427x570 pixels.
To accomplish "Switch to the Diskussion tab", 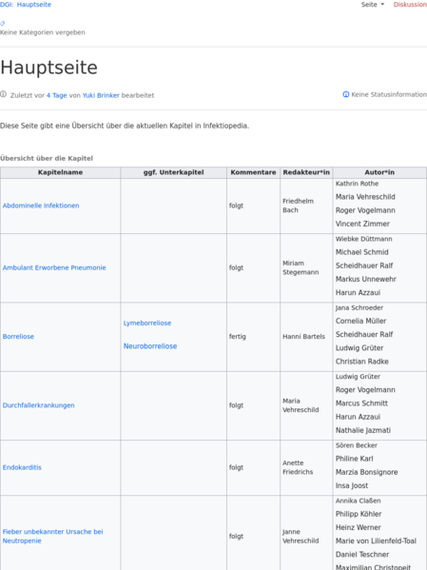I will click(x=410, y=5).
